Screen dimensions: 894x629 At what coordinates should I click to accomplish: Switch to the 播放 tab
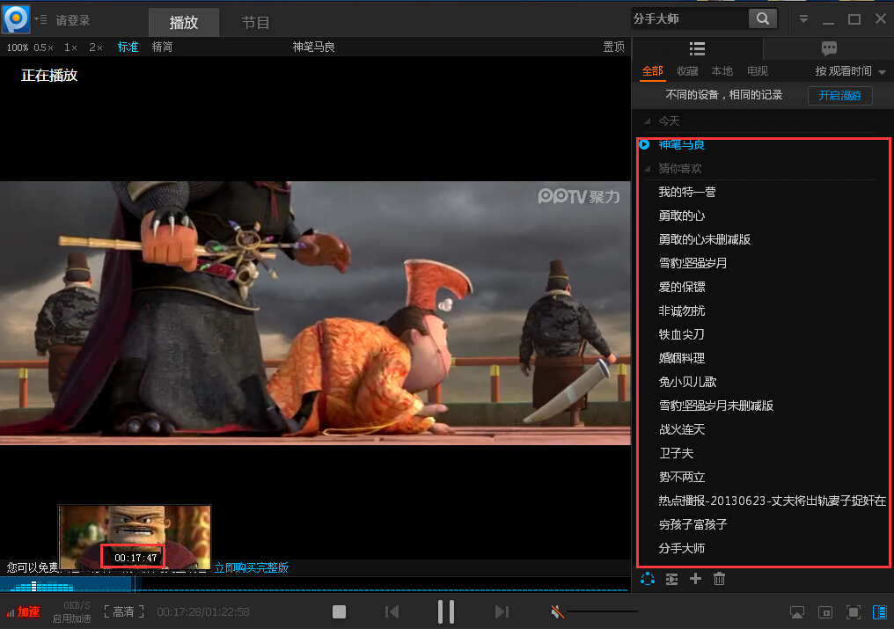point(184,22)
